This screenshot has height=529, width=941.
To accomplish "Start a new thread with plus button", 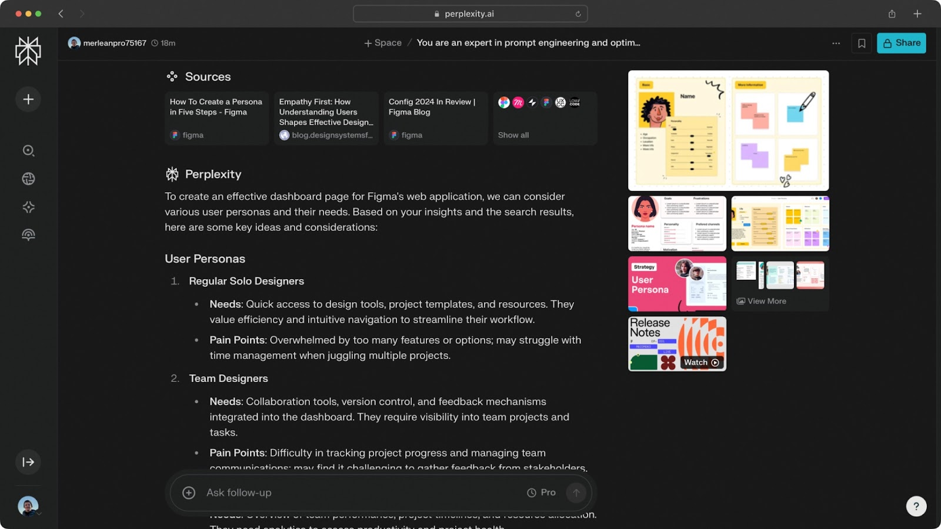I will tap(28, 99).
